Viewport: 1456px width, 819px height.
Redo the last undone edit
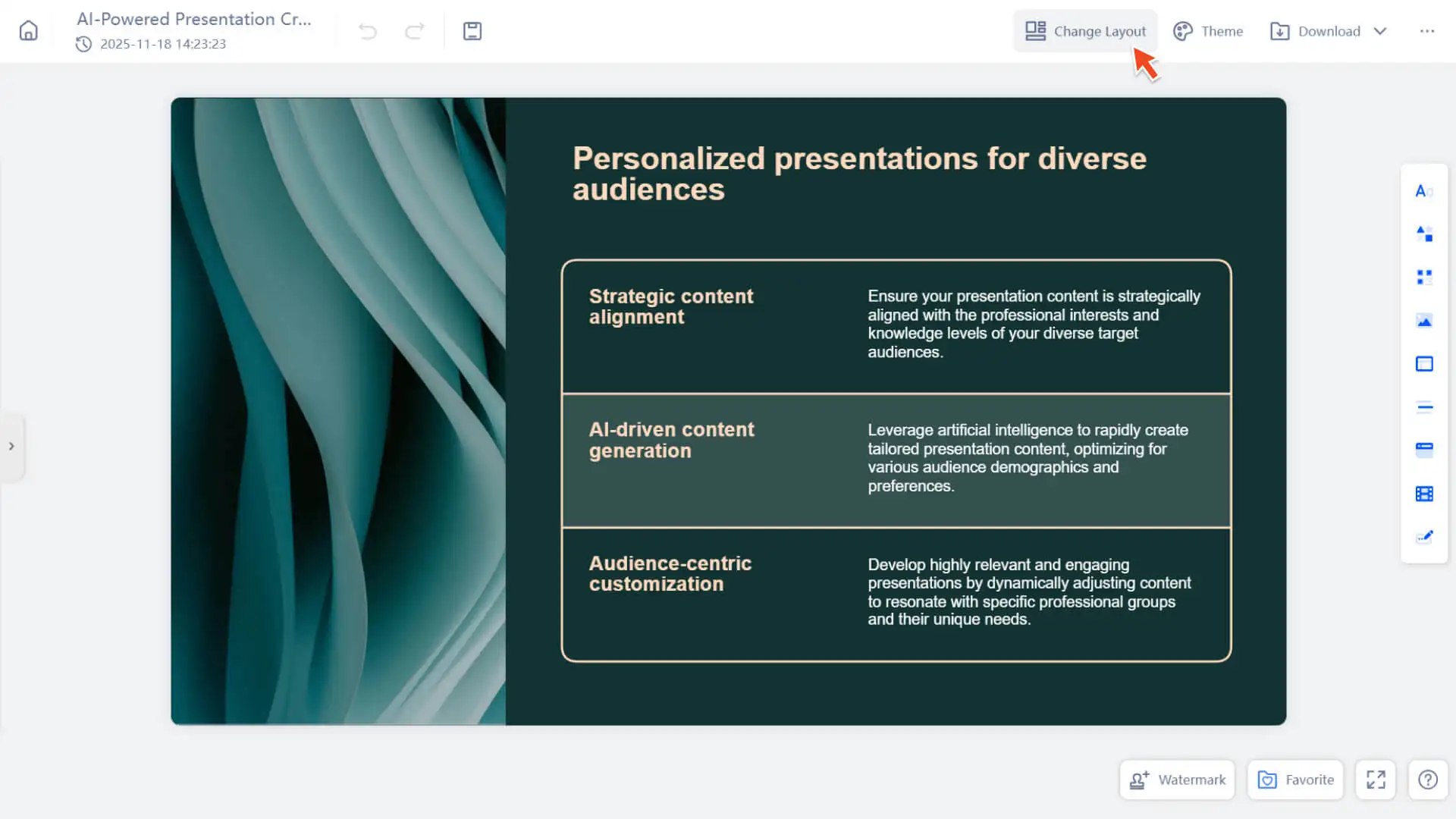coord(415,31)
